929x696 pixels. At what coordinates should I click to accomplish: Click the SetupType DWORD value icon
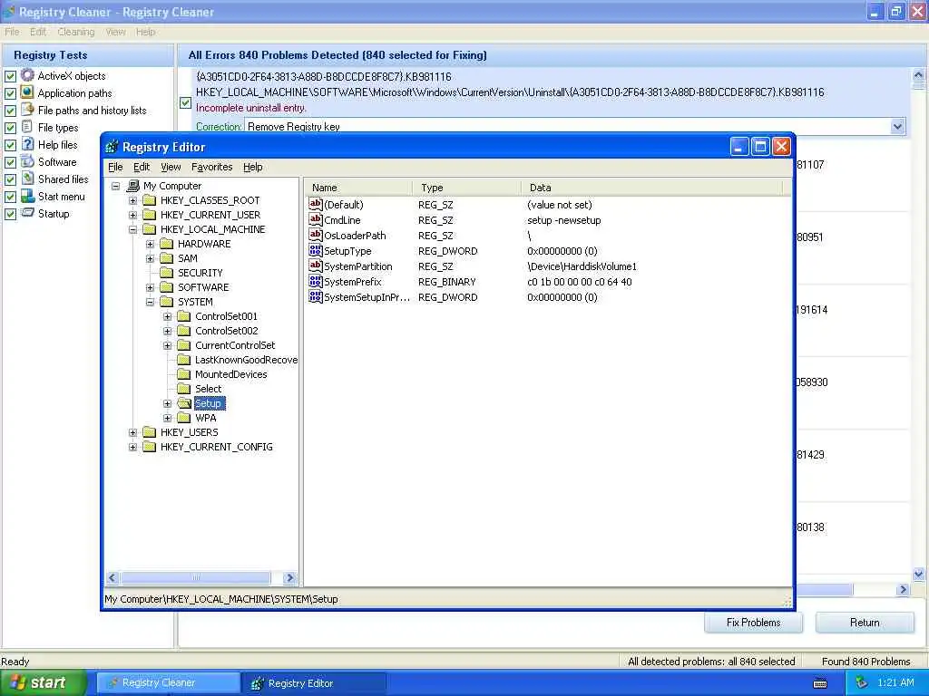point(315,250)
